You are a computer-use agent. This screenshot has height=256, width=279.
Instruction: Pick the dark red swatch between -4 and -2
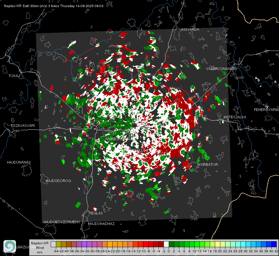pos(161,244)
